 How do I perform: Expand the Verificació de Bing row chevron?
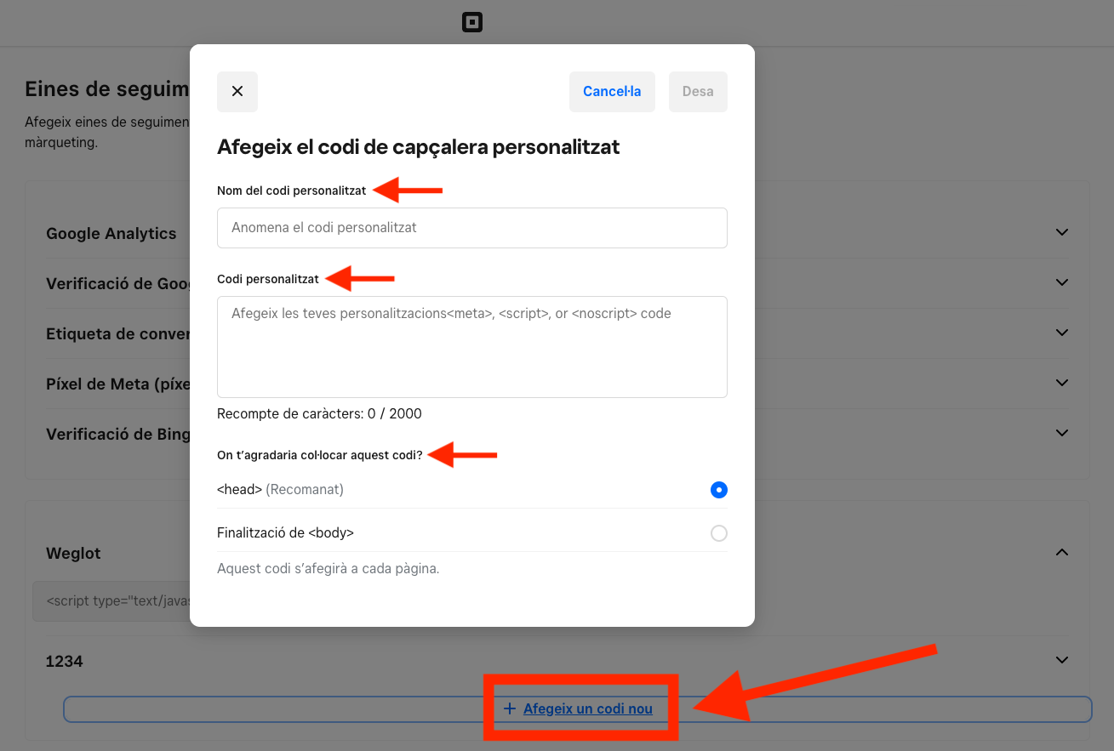(1061, 433)
